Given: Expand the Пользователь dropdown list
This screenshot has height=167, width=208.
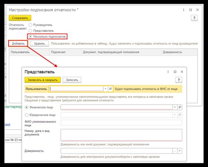Looking at the screenshot, I should click(x=105, y=89).
